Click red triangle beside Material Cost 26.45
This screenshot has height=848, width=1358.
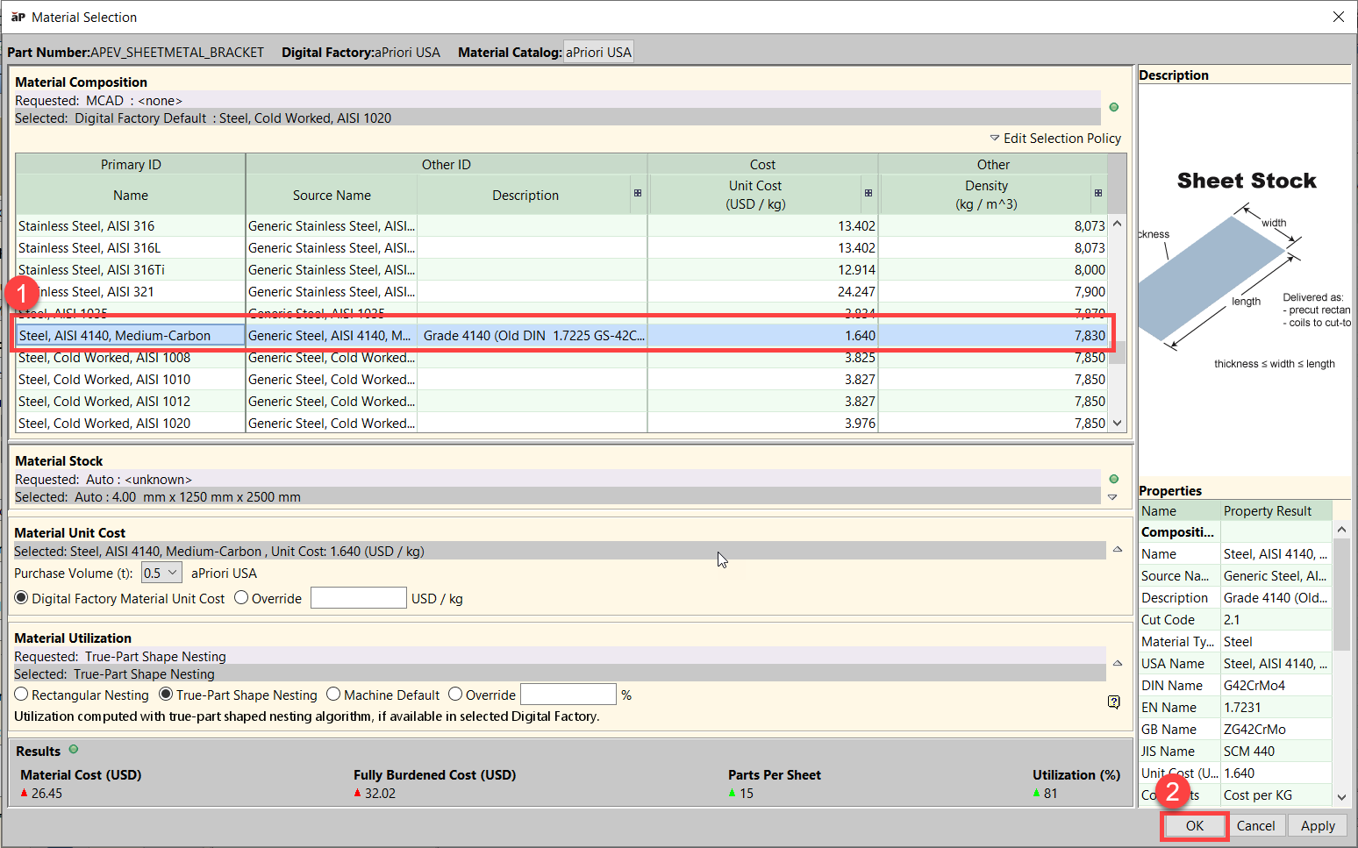point(25,793)
